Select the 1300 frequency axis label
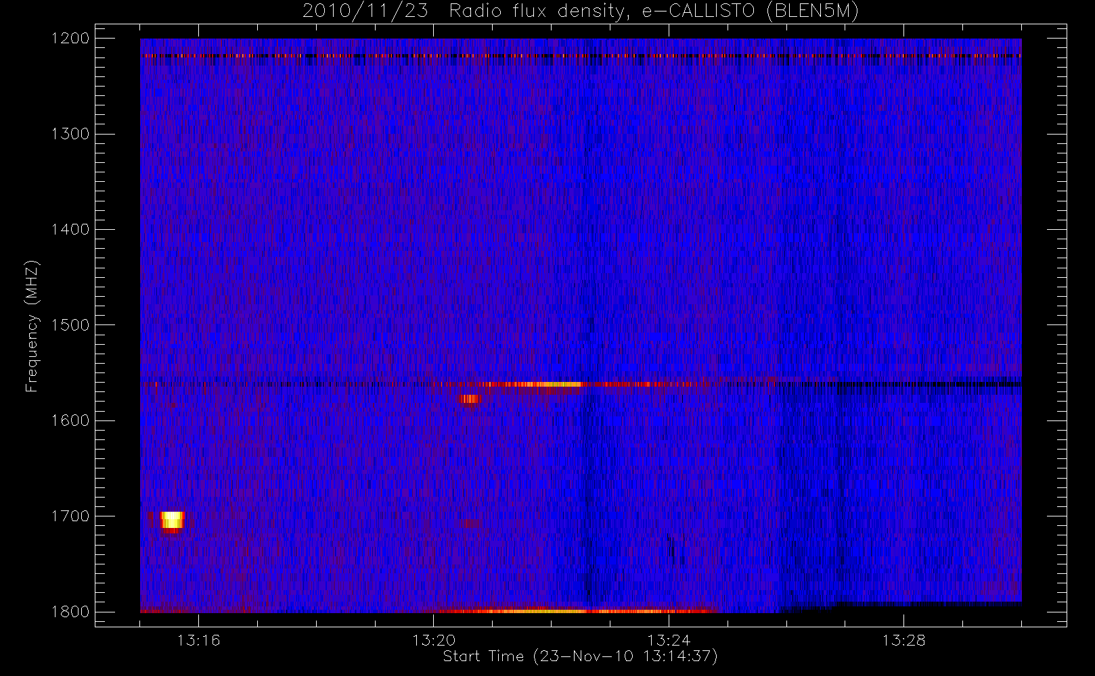This screenshot has height=676, width=1095. (x=70, y=134)
